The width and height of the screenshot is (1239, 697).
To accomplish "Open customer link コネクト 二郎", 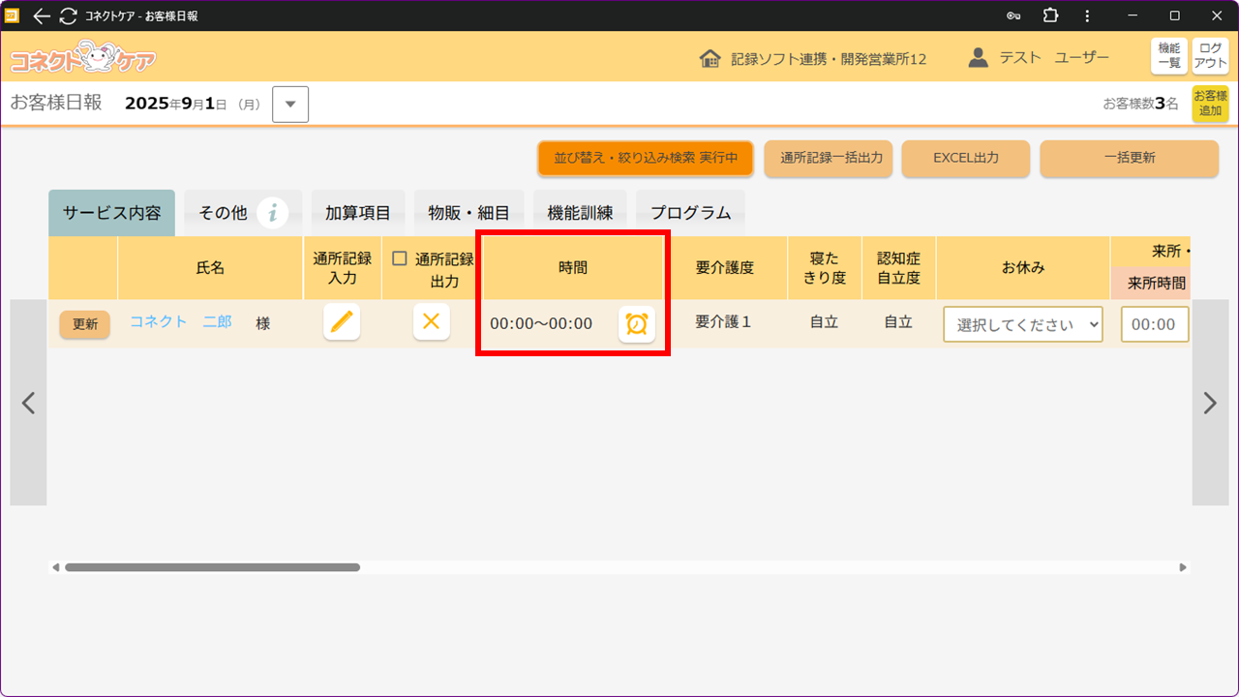I will pyautogui.click(x=181, y=322).
